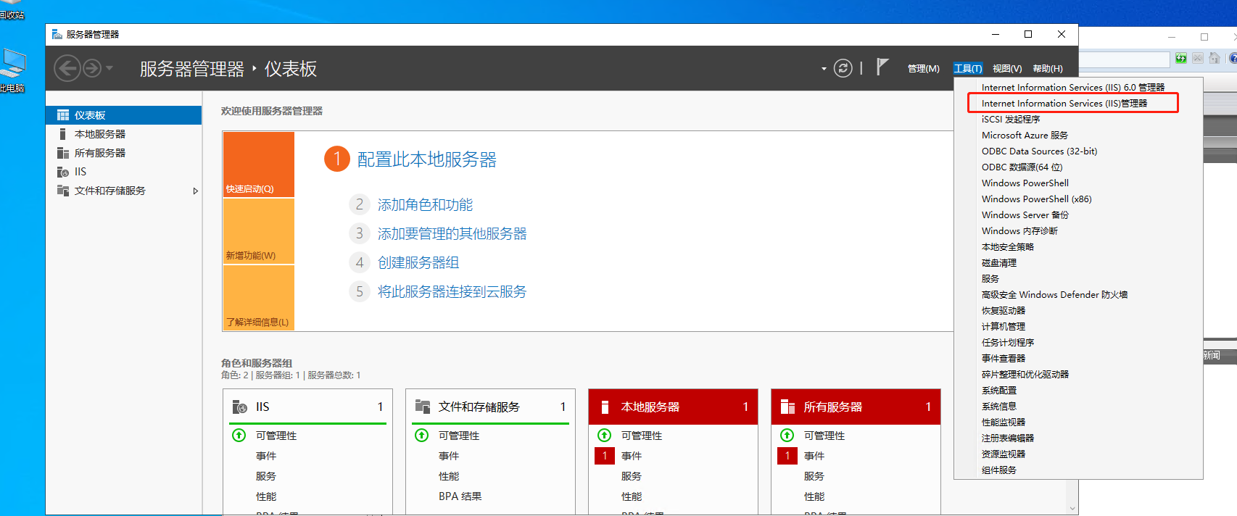Open dropdown arrow left of refresh icon
The width and height of the screenshot is (1237, 516).
point(824,70)
